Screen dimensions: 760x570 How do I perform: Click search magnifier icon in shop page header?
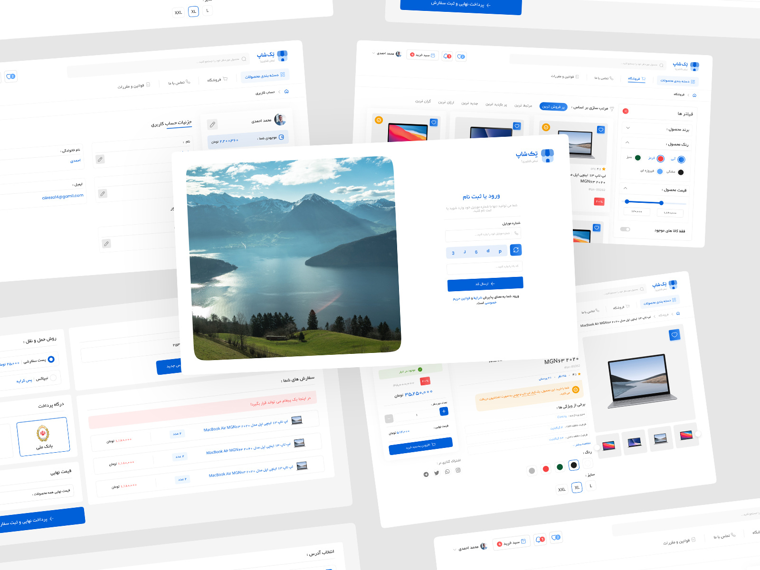click(661, 65)
